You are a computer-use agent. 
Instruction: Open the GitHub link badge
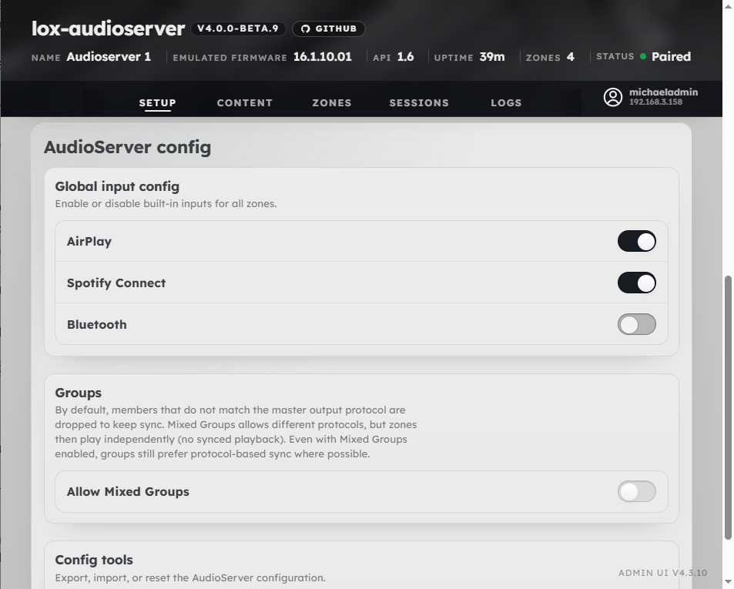(328, 28)
